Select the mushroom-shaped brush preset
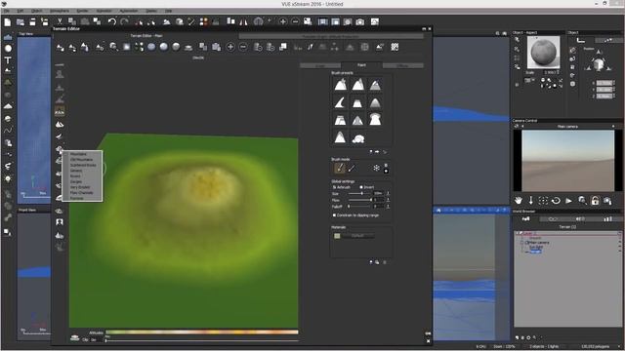This screenshot has height=351, width=625. point(375,119)
